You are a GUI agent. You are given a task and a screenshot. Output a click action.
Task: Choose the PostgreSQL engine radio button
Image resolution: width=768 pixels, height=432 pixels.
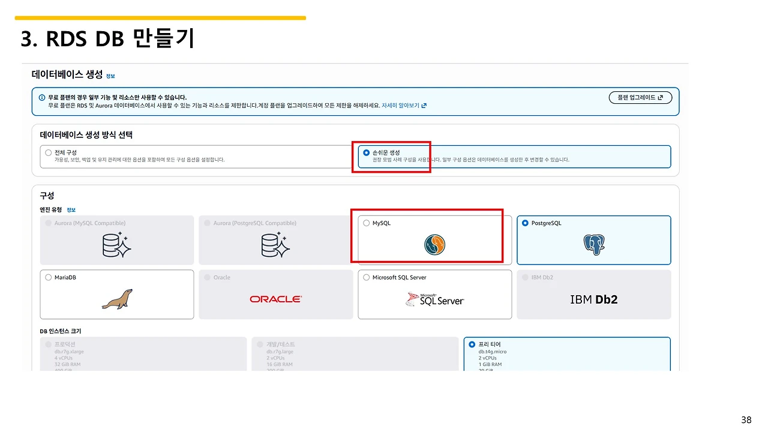tap(526, 223)
